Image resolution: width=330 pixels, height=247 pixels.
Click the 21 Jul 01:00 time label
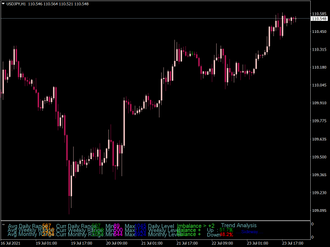152,243
